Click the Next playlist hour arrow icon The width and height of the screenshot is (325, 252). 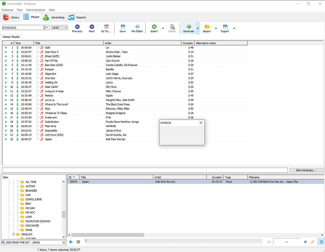click(92, 27)
